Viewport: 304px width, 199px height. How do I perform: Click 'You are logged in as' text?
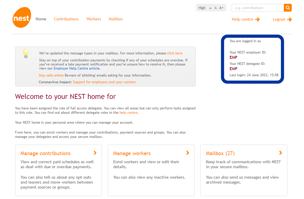click(245, 41)
